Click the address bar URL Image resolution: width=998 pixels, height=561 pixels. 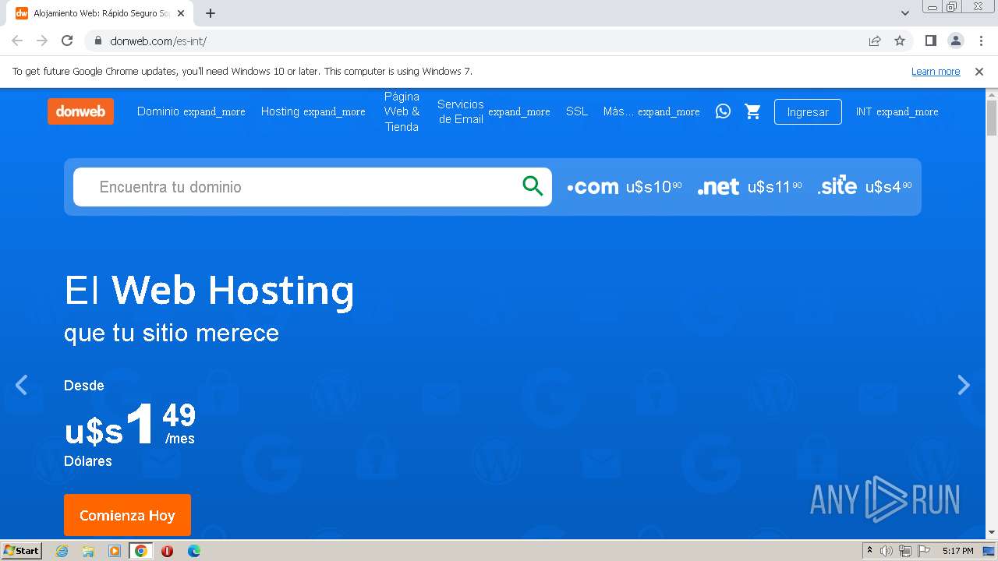158,41
